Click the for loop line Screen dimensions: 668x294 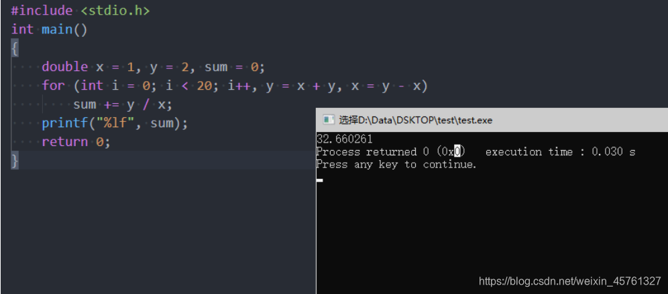point(234,86)
